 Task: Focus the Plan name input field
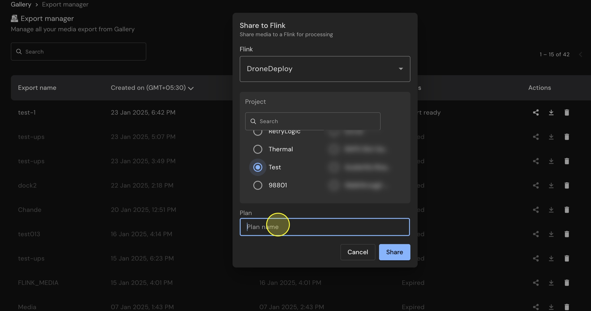click(x=324, y=227)
